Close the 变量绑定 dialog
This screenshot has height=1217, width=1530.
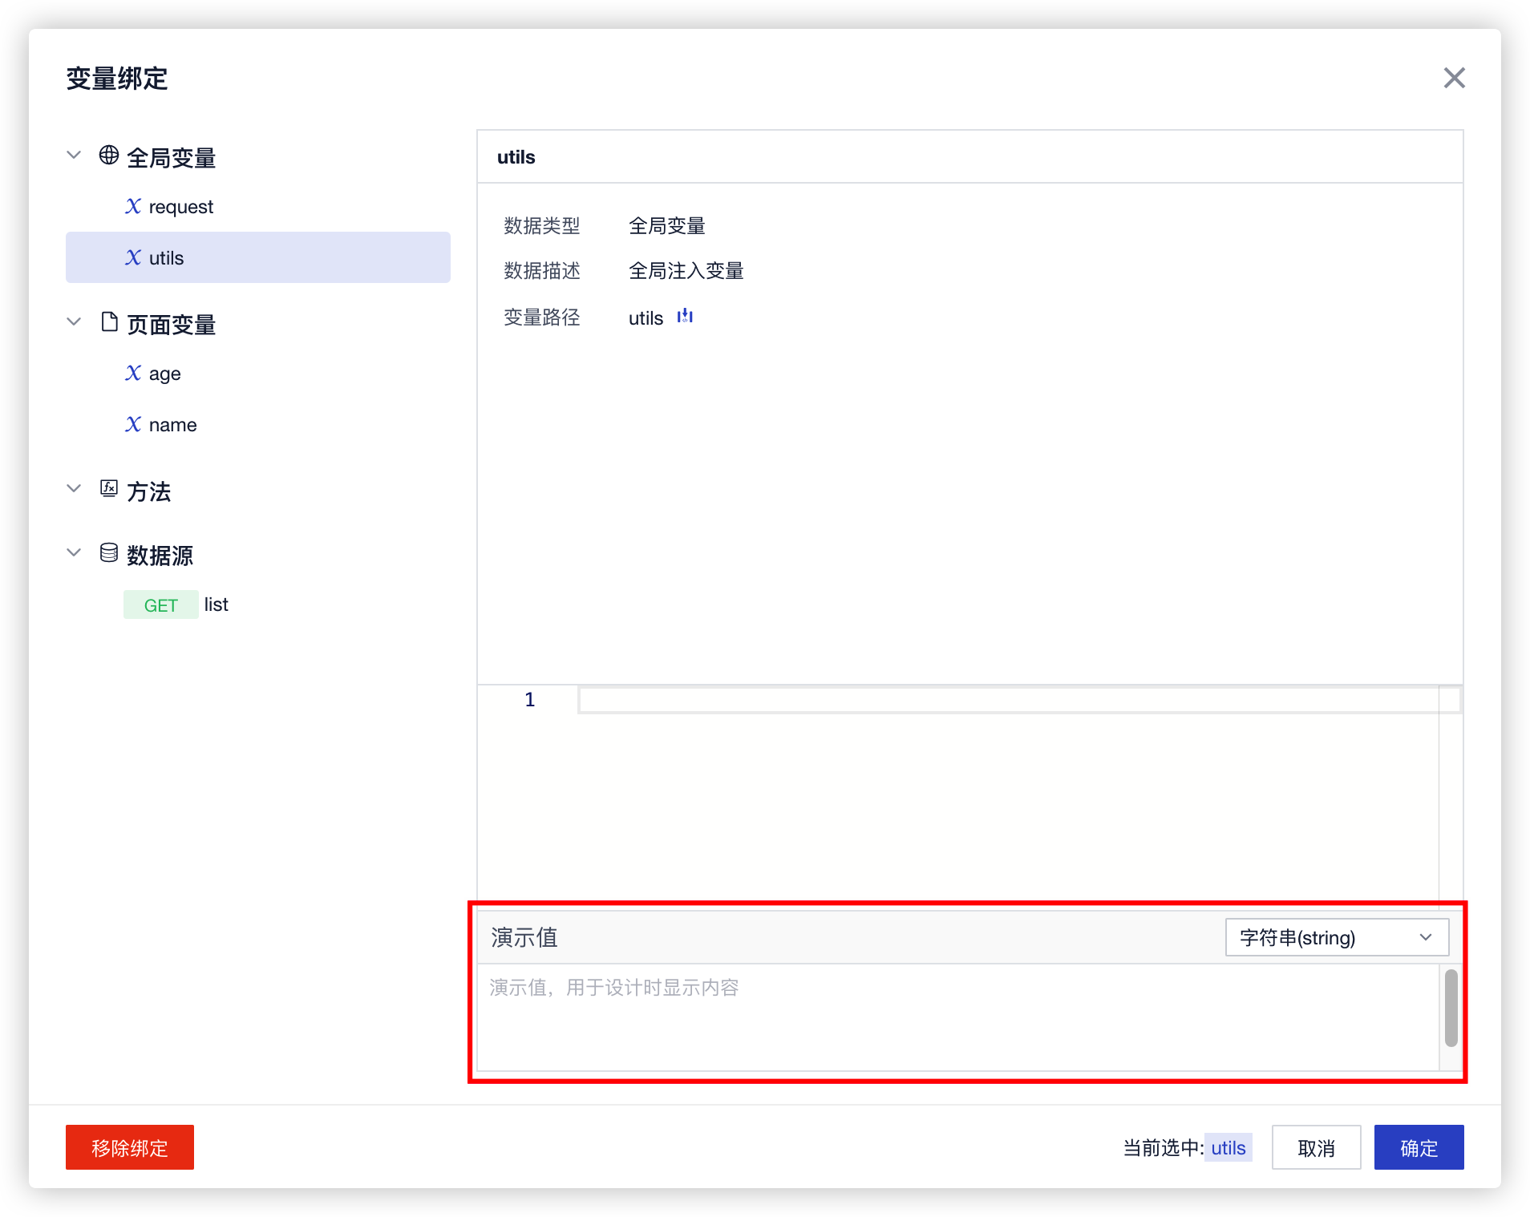[x=1454, y=79]
